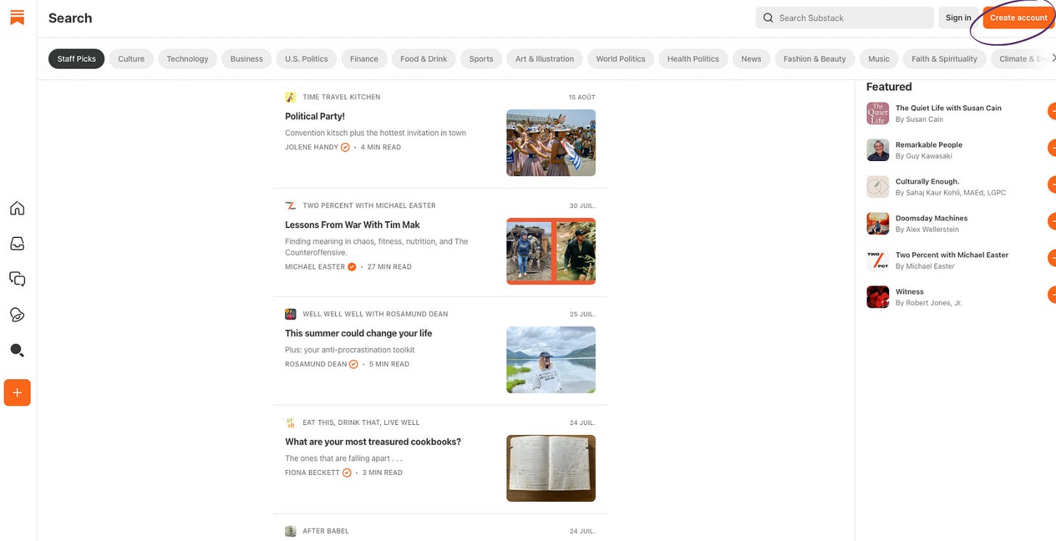Open Witness featured avatar
The height and width of the screenshot is (541, 1056).
coord(878,297)
